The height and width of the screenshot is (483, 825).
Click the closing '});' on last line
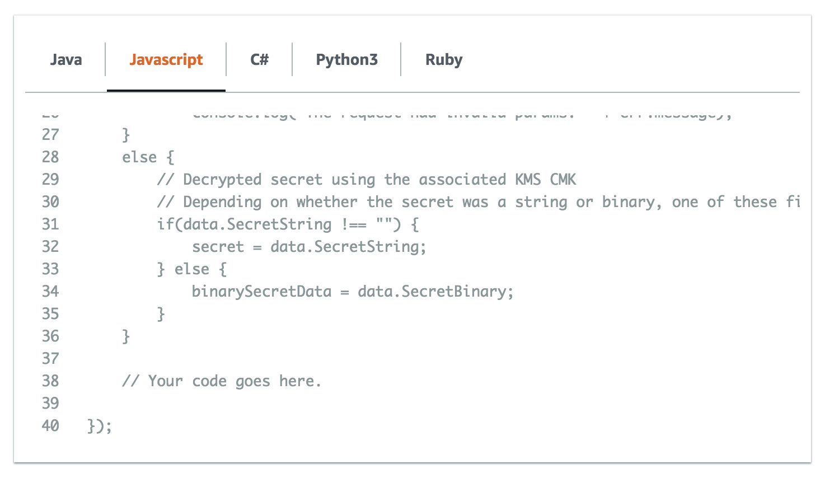[100, 426]
